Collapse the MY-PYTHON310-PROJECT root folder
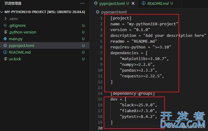Image resolution: width=208 pixels, height=131 pixels. [2, 12]
